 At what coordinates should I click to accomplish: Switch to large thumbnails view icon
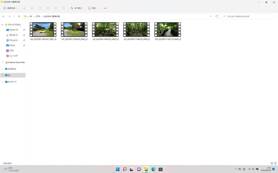pos(275,163)
